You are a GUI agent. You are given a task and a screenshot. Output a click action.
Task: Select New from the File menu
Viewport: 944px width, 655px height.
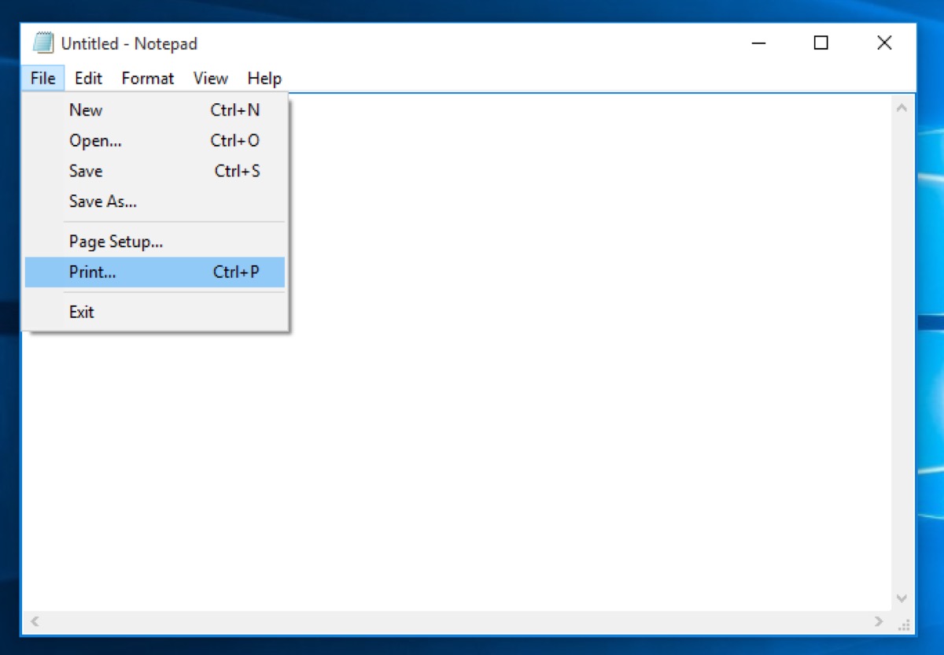pyautogui.click(x=85, y=110)
